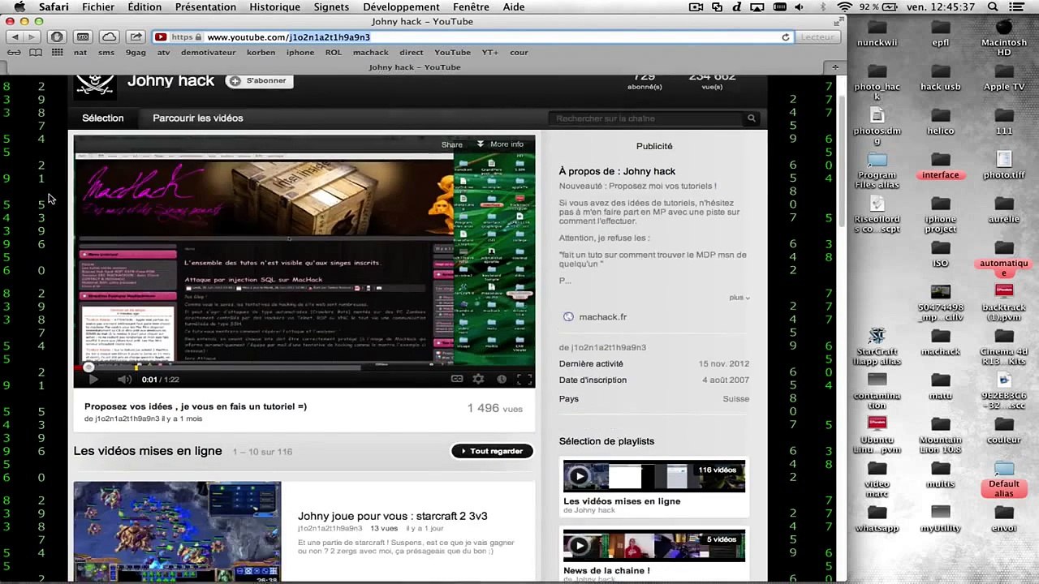The height and width of the screenshot is (584, 1039).
Task: Click the iCloud tabs toolbar button
Action: click(x=109, y=37)
